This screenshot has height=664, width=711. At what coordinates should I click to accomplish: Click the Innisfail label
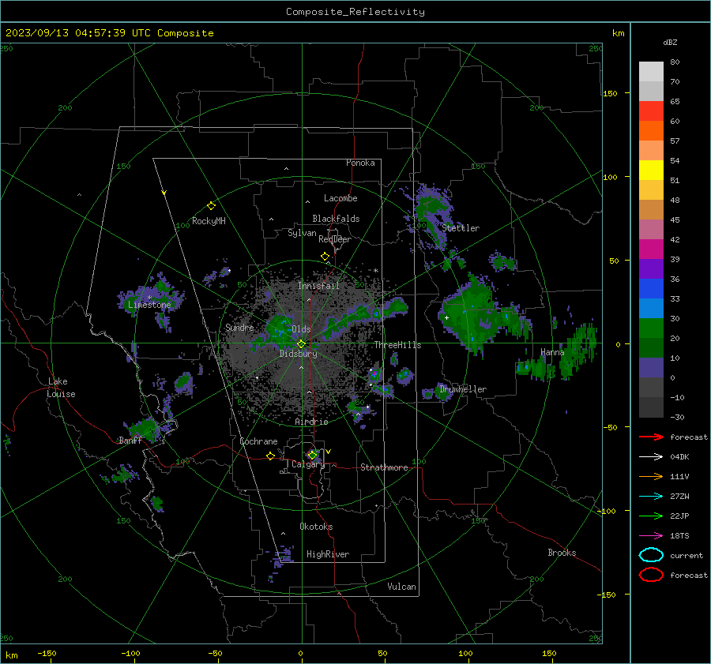pos(318,286)
